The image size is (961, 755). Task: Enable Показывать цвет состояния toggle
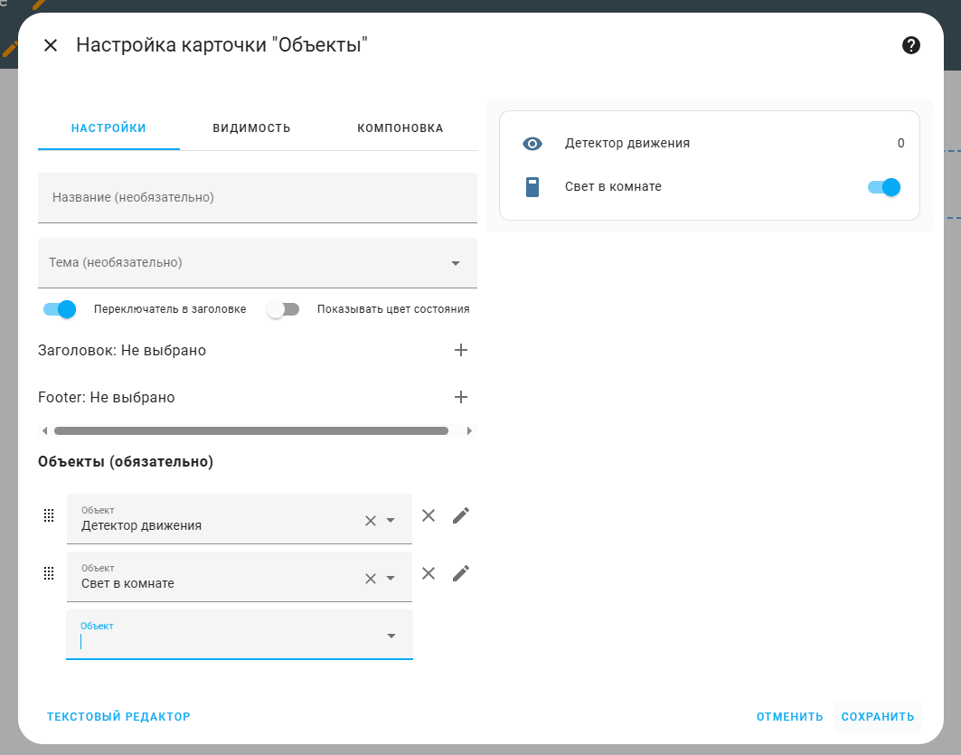click(x=283, y=309)
